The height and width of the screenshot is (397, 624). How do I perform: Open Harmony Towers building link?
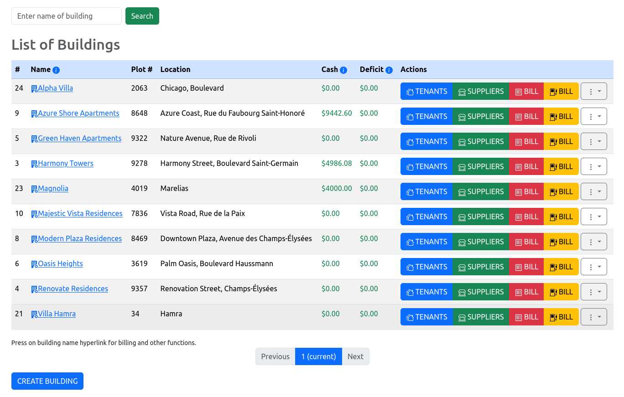tap(66, 163)
